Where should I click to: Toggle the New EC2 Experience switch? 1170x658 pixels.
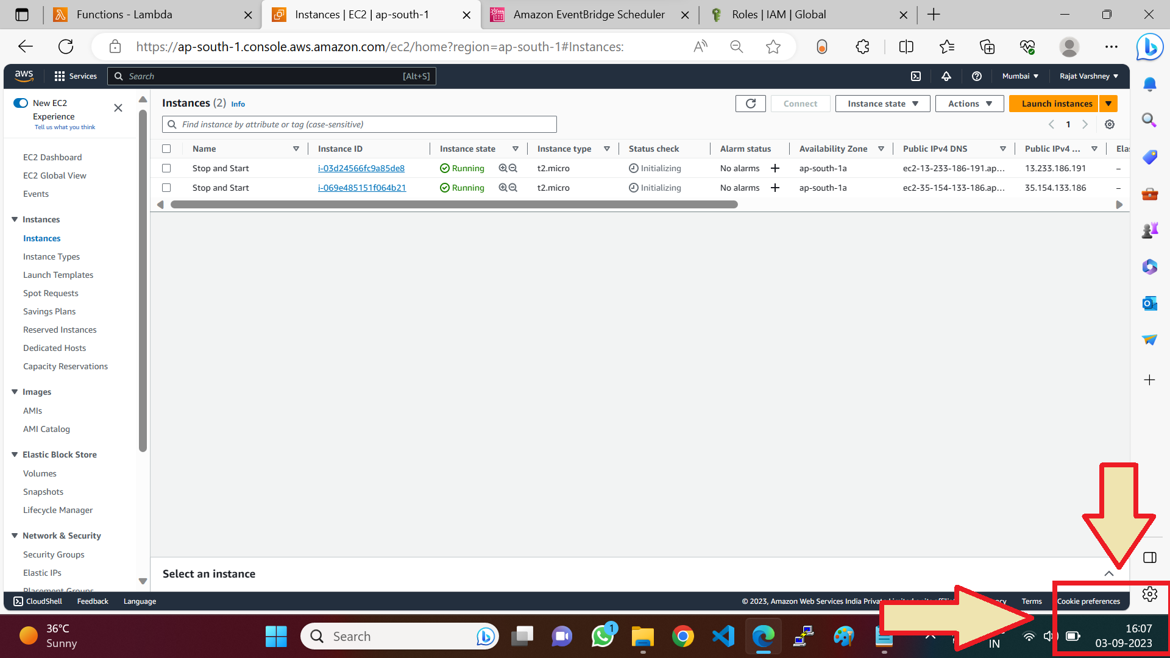(20, 102)
